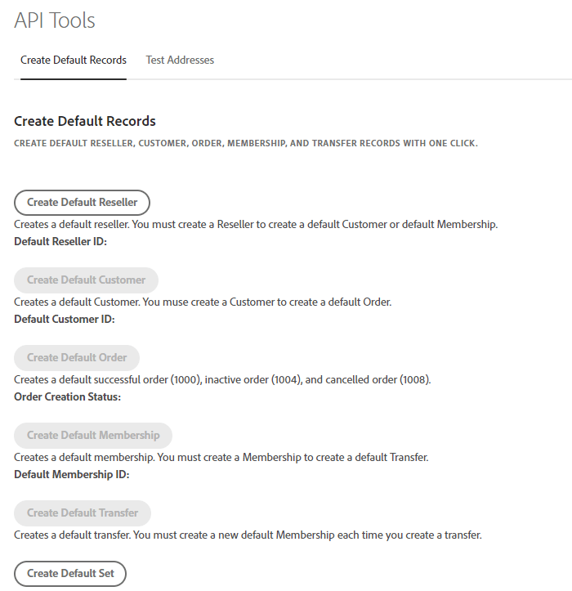Image resolution: width=572 pixels, height=591 pixels.
Task: Click the default membership description text
Action: 221,457
